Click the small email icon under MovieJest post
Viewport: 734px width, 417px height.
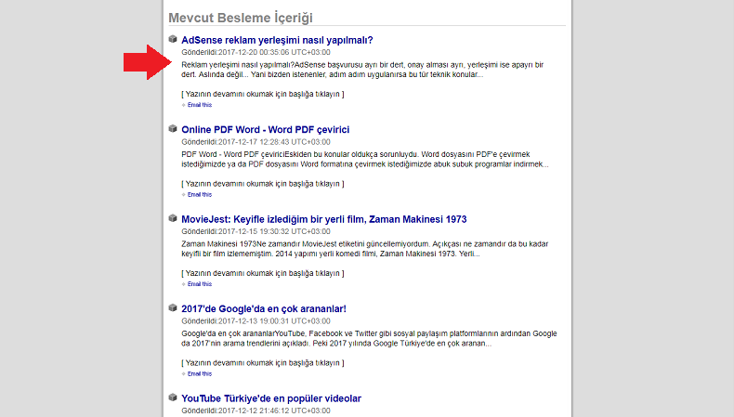pos(184,284)
